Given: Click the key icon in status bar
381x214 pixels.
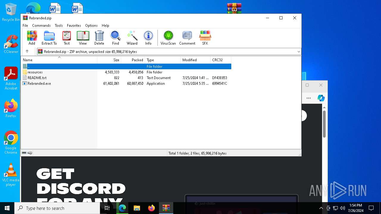Looking at the screenshot, I should coord(30,153).
